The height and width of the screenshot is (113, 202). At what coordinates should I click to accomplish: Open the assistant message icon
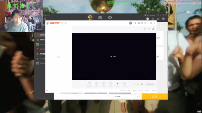click(135, 23)
